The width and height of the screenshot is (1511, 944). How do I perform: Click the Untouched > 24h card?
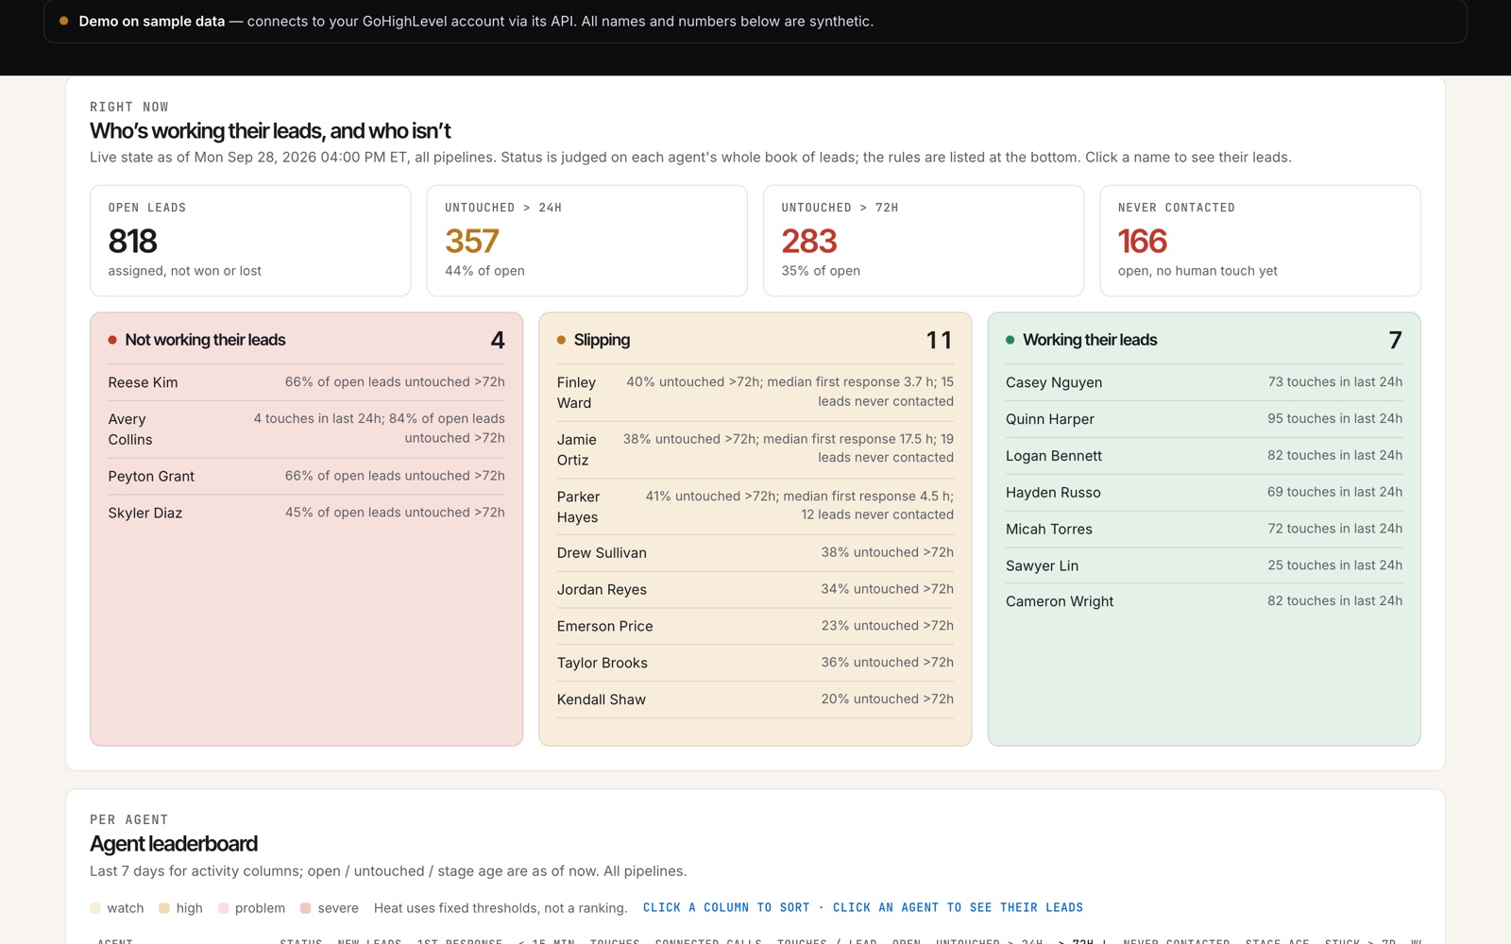[x=586, y=241]
